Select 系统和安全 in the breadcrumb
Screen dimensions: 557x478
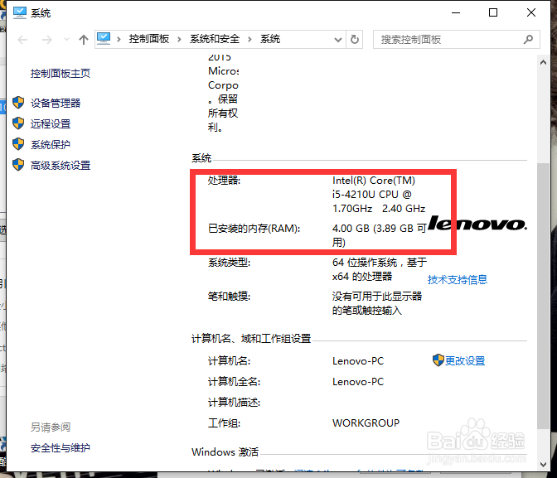click(x=215, y=39)
